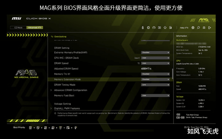
Task: Click the CPU chip icon in toolbar
Action: (x=148, y=28)
